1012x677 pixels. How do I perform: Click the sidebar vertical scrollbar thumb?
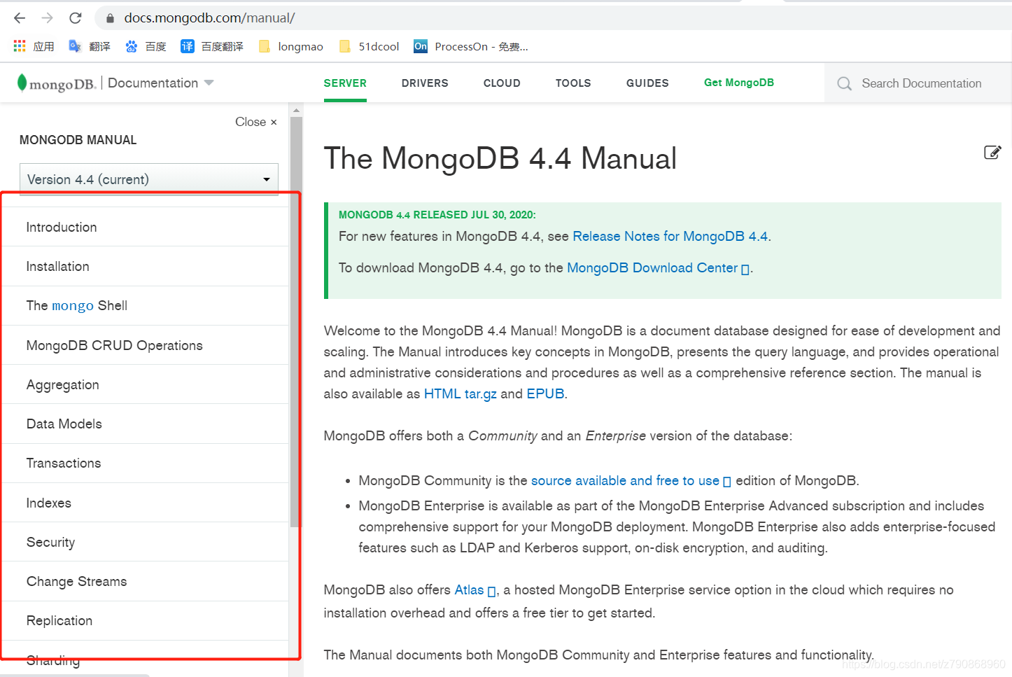click(296, 322)
